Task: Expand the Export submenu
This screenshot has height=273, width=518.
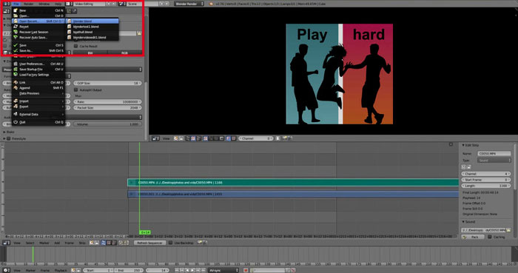Action: [x=38, y=107]
